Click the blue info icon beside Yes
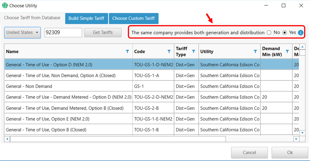The height and width of the screenshot is (161, 310). tap(300, 33)
